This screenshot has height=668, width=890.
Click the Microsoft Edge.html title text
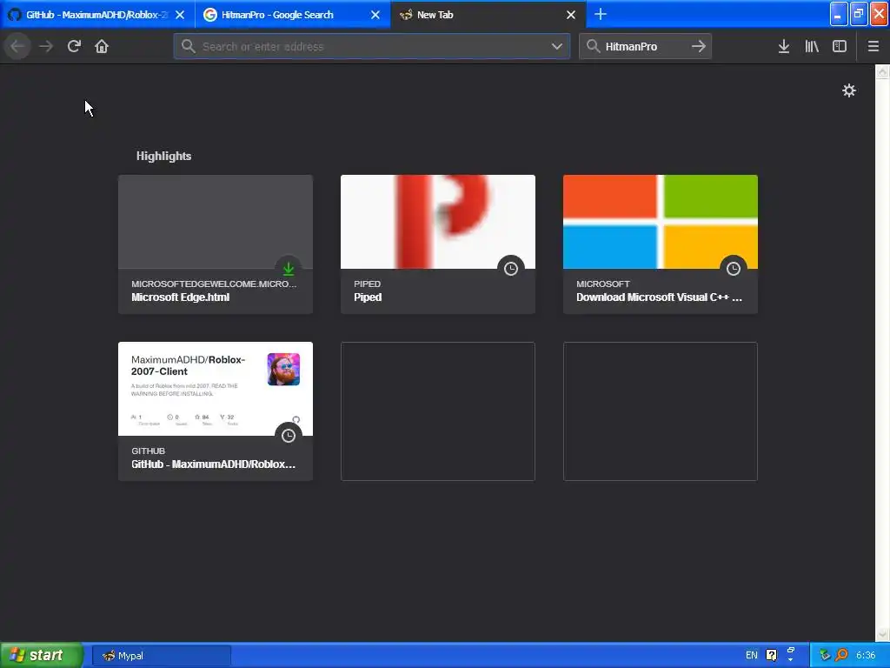coord(181,297)
